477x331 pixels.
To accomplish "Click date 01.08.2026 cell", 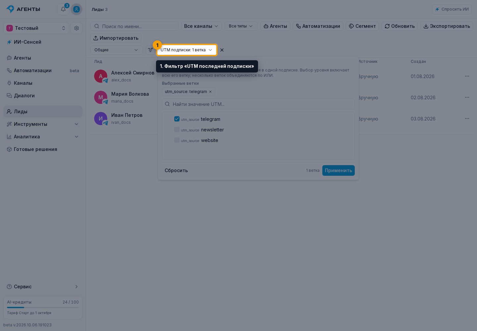I will tap(423, 76).
